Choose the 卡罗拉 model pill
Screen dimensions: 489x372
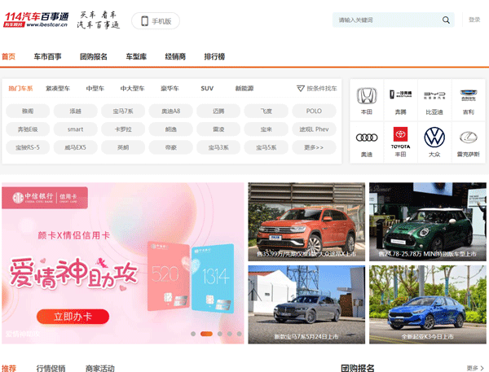(x=123, y=129)
